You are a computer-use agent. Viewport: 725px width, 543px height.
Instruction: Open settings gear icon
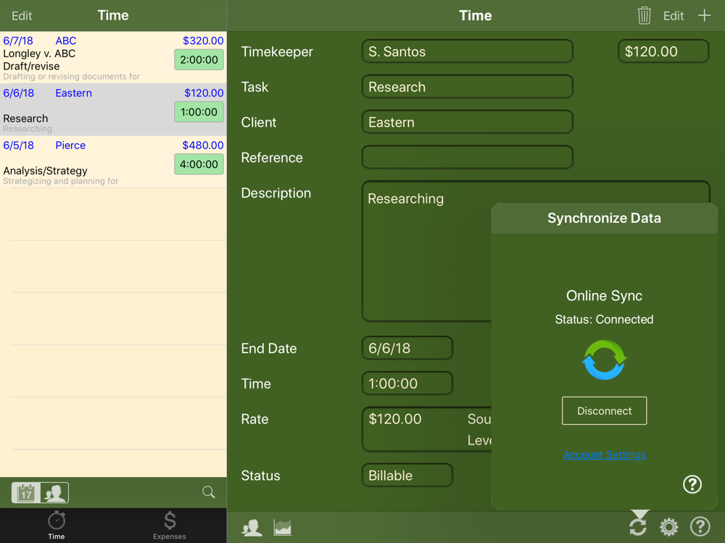pos(668,527)
